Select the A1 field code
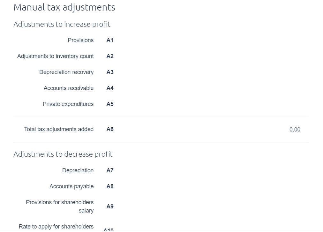This screenshot has width=323, height=232. point(110,40)
